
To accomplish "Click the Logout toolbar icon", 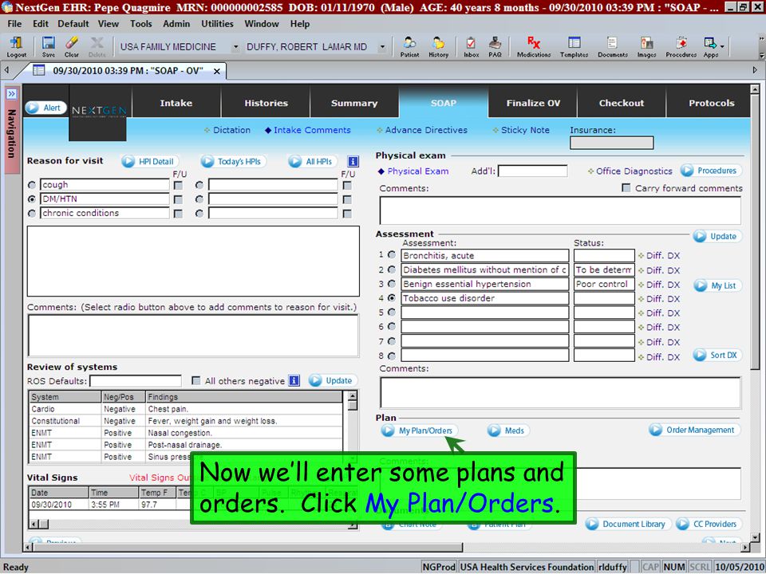I will 16,47.
